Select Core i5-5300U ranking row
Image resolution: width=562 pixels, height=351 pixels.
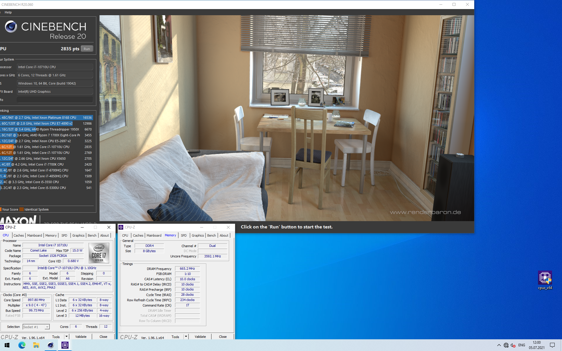[47, 188]
